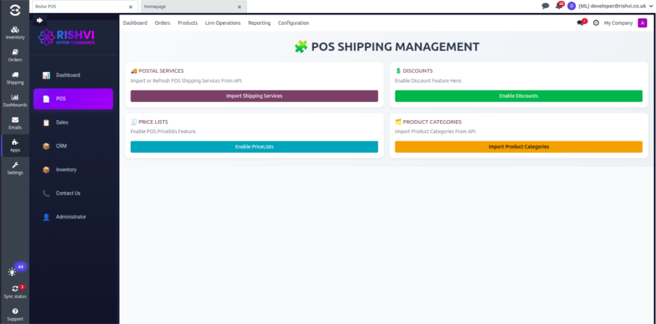This screenshot has width=656, height=324.
Task: Open the Dashboards chart icon
Action: point(15,100)
